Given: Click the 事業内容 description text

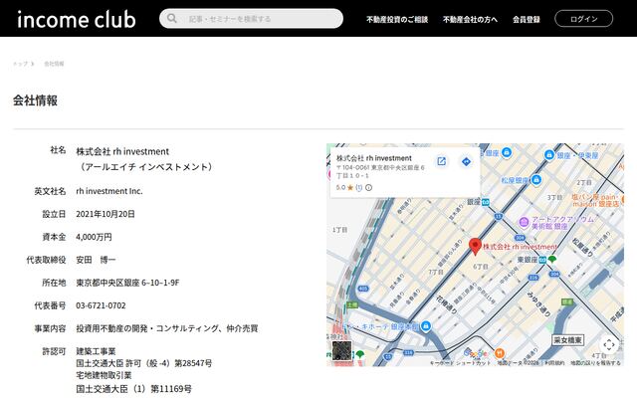Looking at the screenshot, I should [x=167, y=328].
